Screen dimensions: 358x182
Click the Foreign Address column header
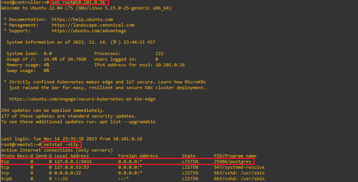coord(138,156)
